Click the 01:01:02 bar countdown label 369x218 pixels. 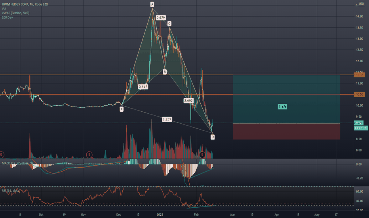click(361, 128)
